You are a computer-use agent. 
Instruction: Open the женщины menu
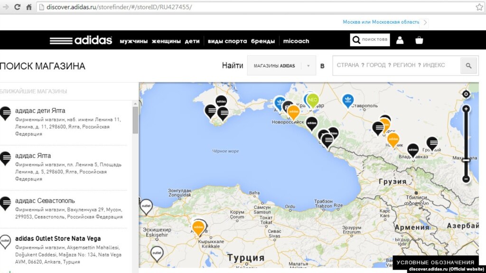coord(166,41)
